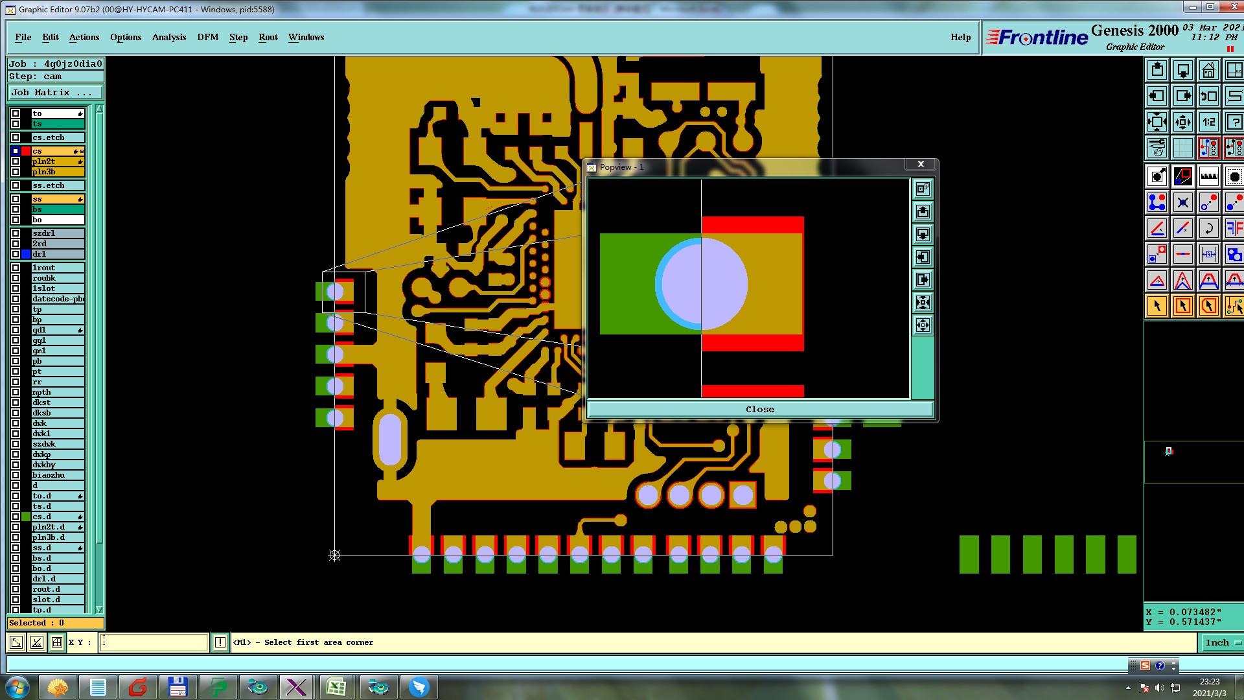Select the 'ss.etch' layer row
This screenshot has width=1244, height=700.
coord(58,185)
